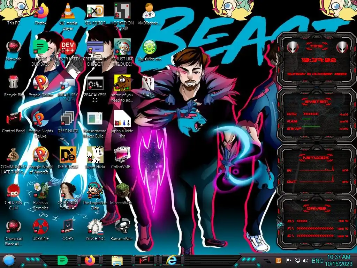This screenshot has width=357, height=268.
Task: Click right alien head in TIME widget
Action: (342, 47)
